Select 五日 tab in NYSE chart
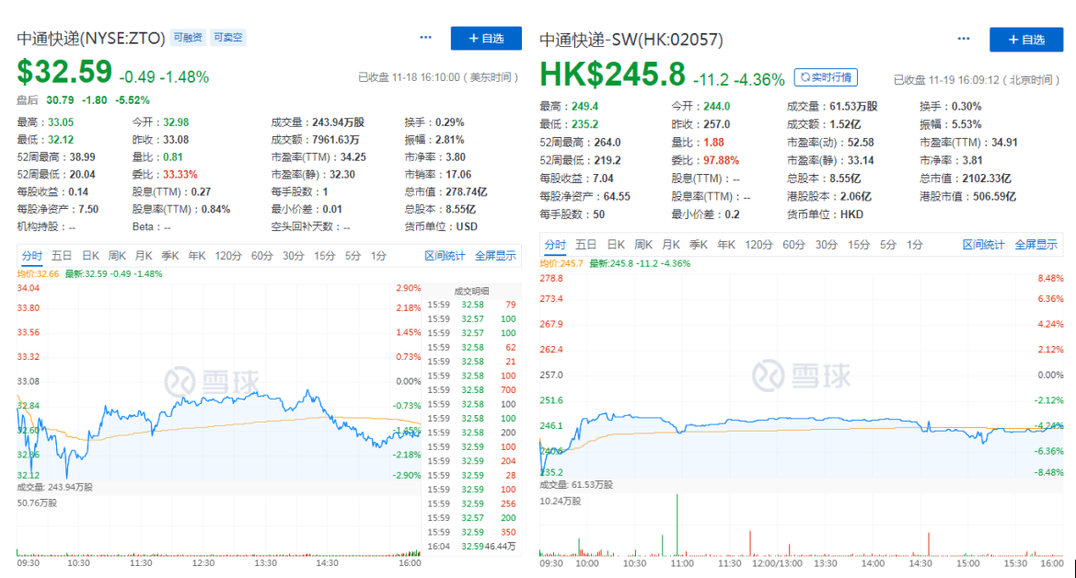The height and width of the screenshot is (578, 1076). pyautogui.click(x=61, y=255)
